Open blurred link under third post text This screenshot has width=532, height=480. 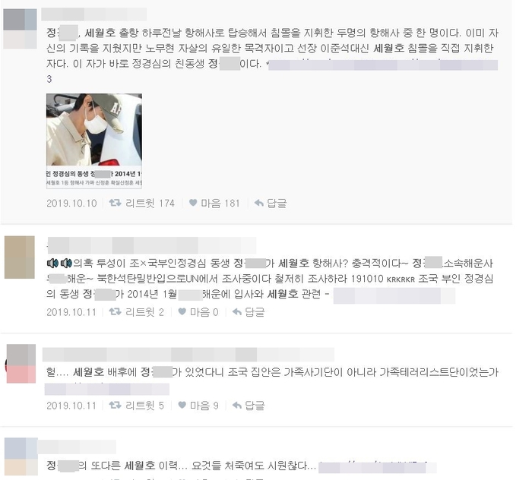pyautogui.click(x=107, y=389)
